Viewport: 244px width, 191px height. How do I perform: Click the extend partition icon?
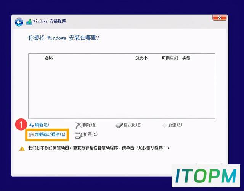(x=79, y=135)
